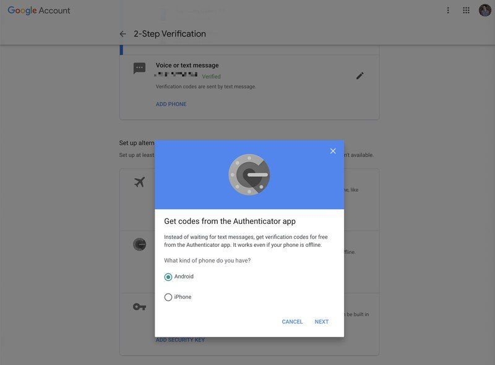Select the Android radio button
Screen dimensions: 495x365
(x=167, y=277)
